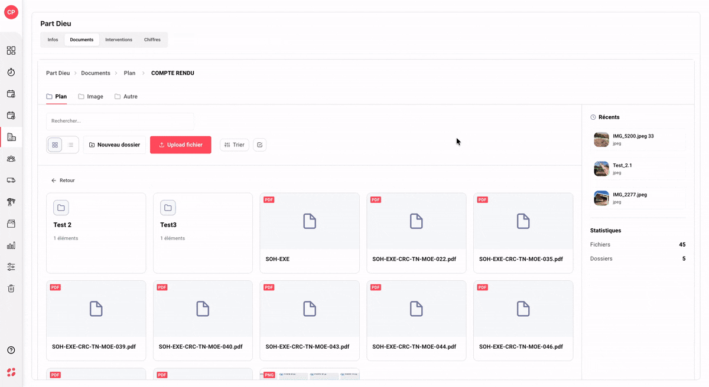Open recent file IMG_5200.jpeg 33
Viewport: 709px width, 387px height.
click(638, 139)
